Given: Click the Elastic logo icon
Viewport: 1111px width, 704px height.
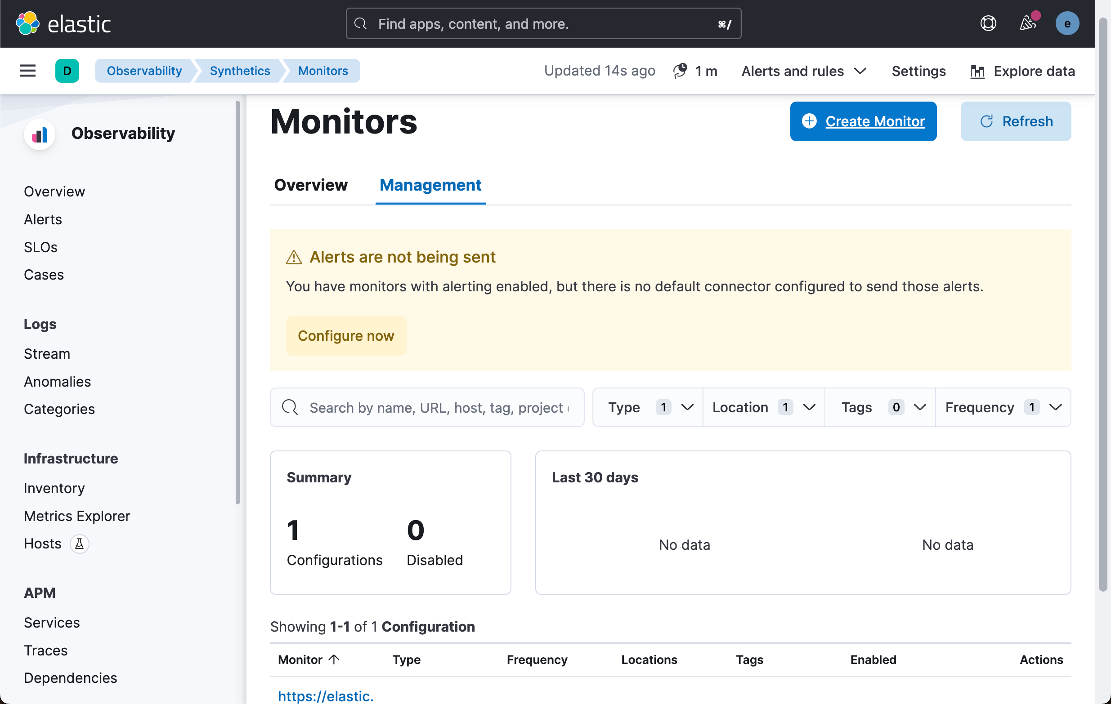Looking at the screenshot, I should click(28, 23).
